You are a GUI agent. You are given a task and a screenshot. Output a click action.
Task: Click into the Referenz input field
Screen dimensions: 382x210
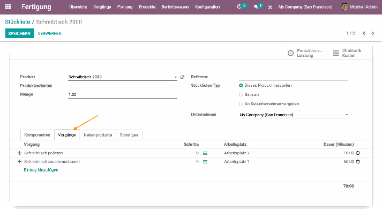tap(293, 77)
